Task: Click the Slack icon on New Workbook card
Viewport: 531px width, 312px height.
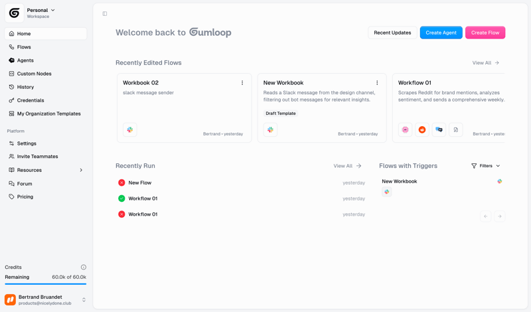Action: click(270, 129)
